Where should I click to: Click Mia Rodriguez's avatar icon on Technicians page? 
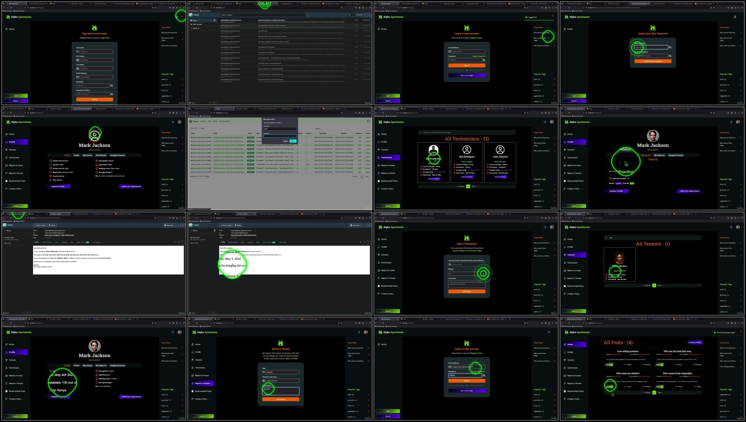coord(467,150)
